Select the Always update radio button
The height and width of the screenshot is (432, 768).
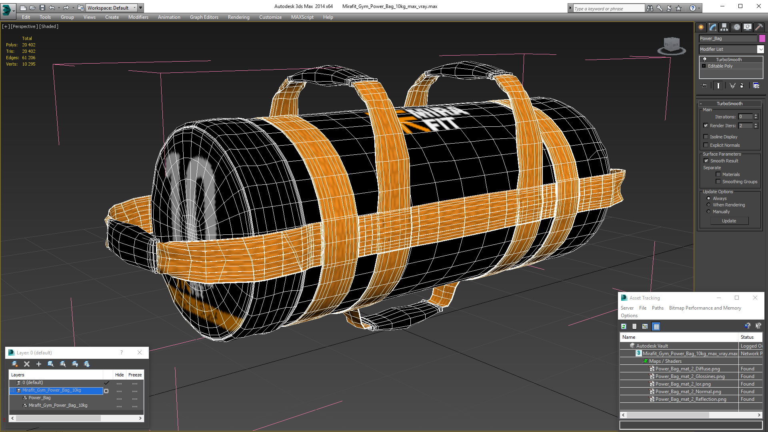(x=708, y=198)
